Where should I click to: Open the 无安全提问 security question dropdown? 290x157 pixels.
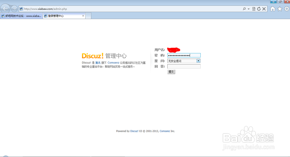[184, 61]
